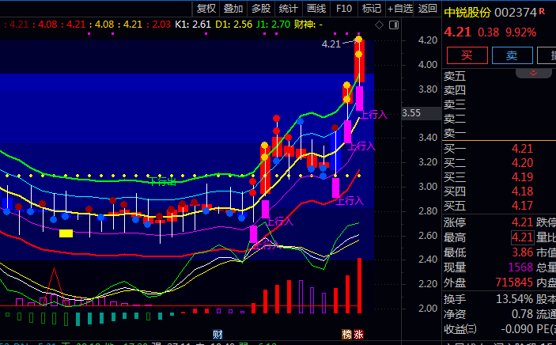The width and height of the screenshot is (556, 345).
Task: Click the 财 marker under chart
Action: click(x=217, y=335)
